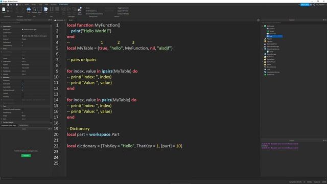Click the StarterPack icon in Explorer
The height and width of the screenshot is (184, 327).
[265, 59]
